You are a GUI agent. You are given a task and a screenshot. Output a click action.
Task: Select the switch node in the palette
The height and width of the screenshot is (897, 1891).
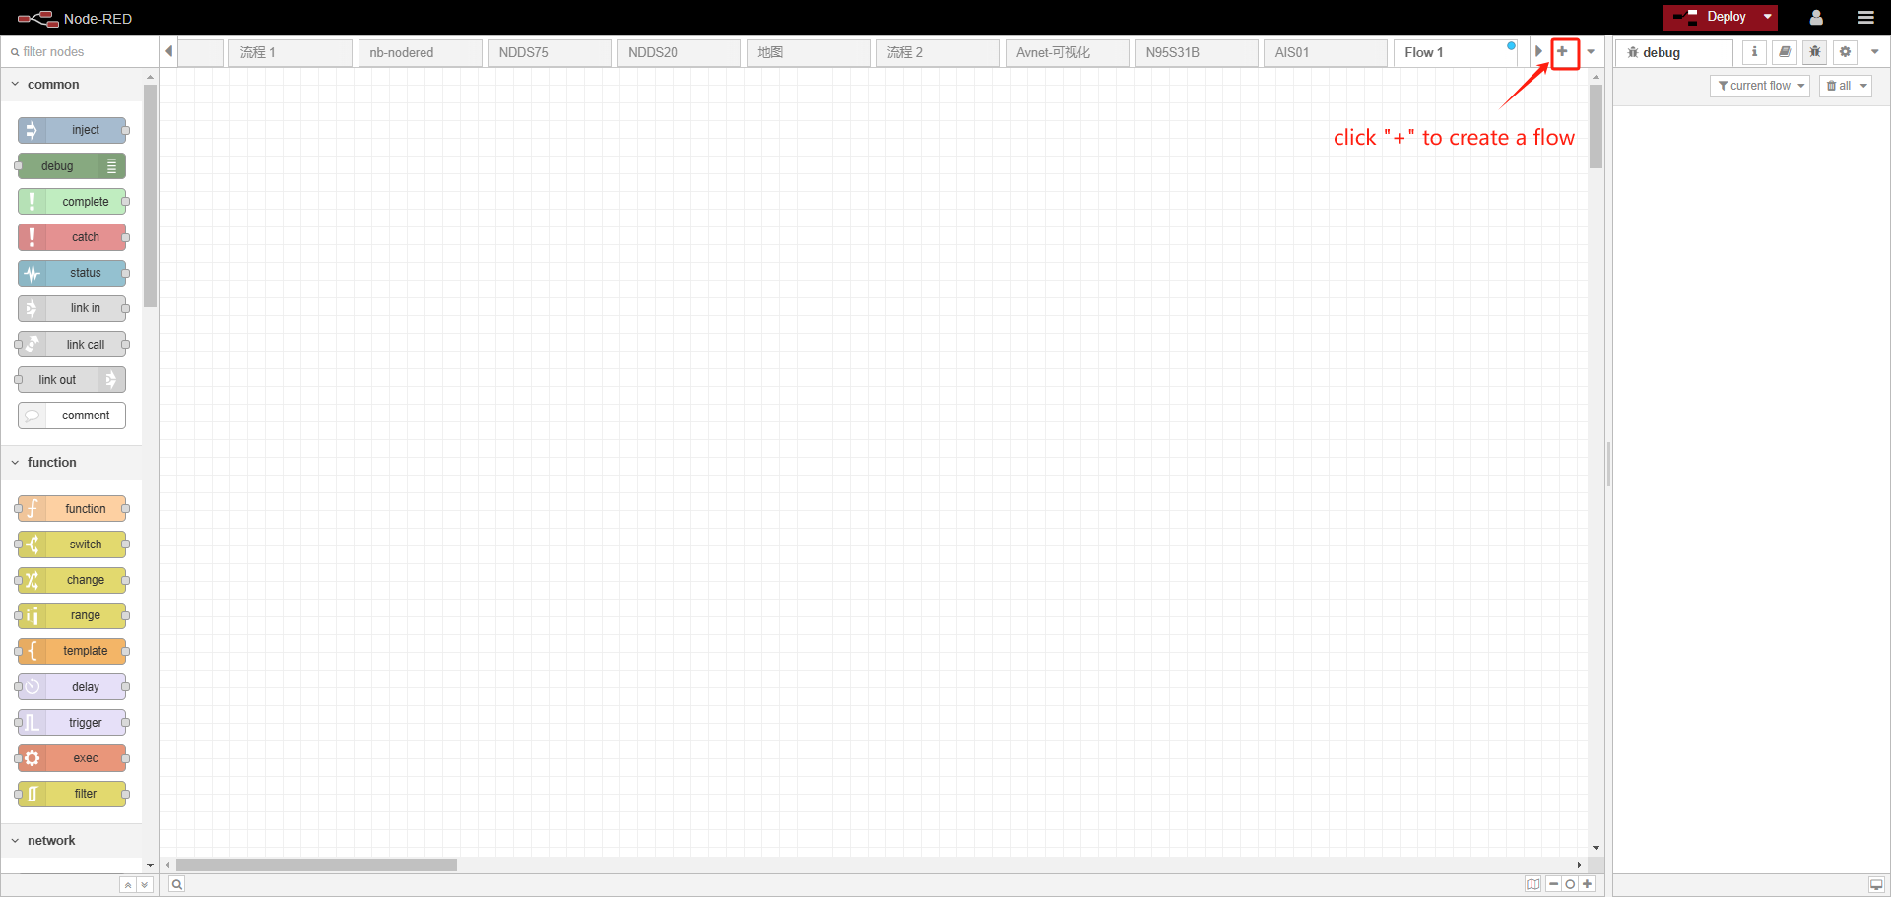72,545
